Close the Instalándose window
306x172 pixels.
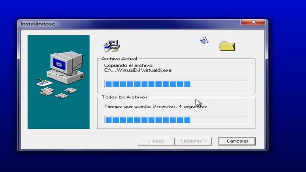[x=253, y=22]
